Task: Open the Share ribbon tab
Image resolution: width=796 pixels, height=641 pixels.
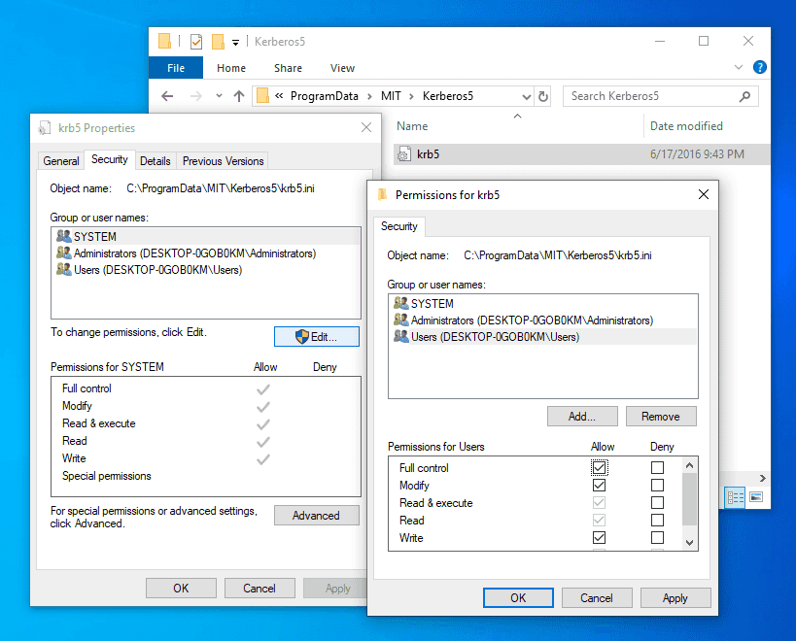Action: pyautogui.click(x=288, y=68)
